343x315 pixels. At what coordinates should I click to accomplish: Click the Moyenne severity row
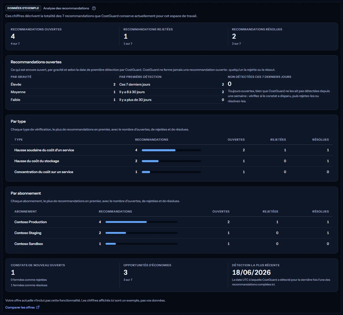tap(63, 92)
